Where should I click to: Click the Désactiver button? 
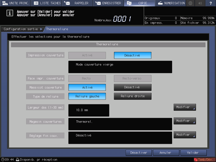click(139, 153)
